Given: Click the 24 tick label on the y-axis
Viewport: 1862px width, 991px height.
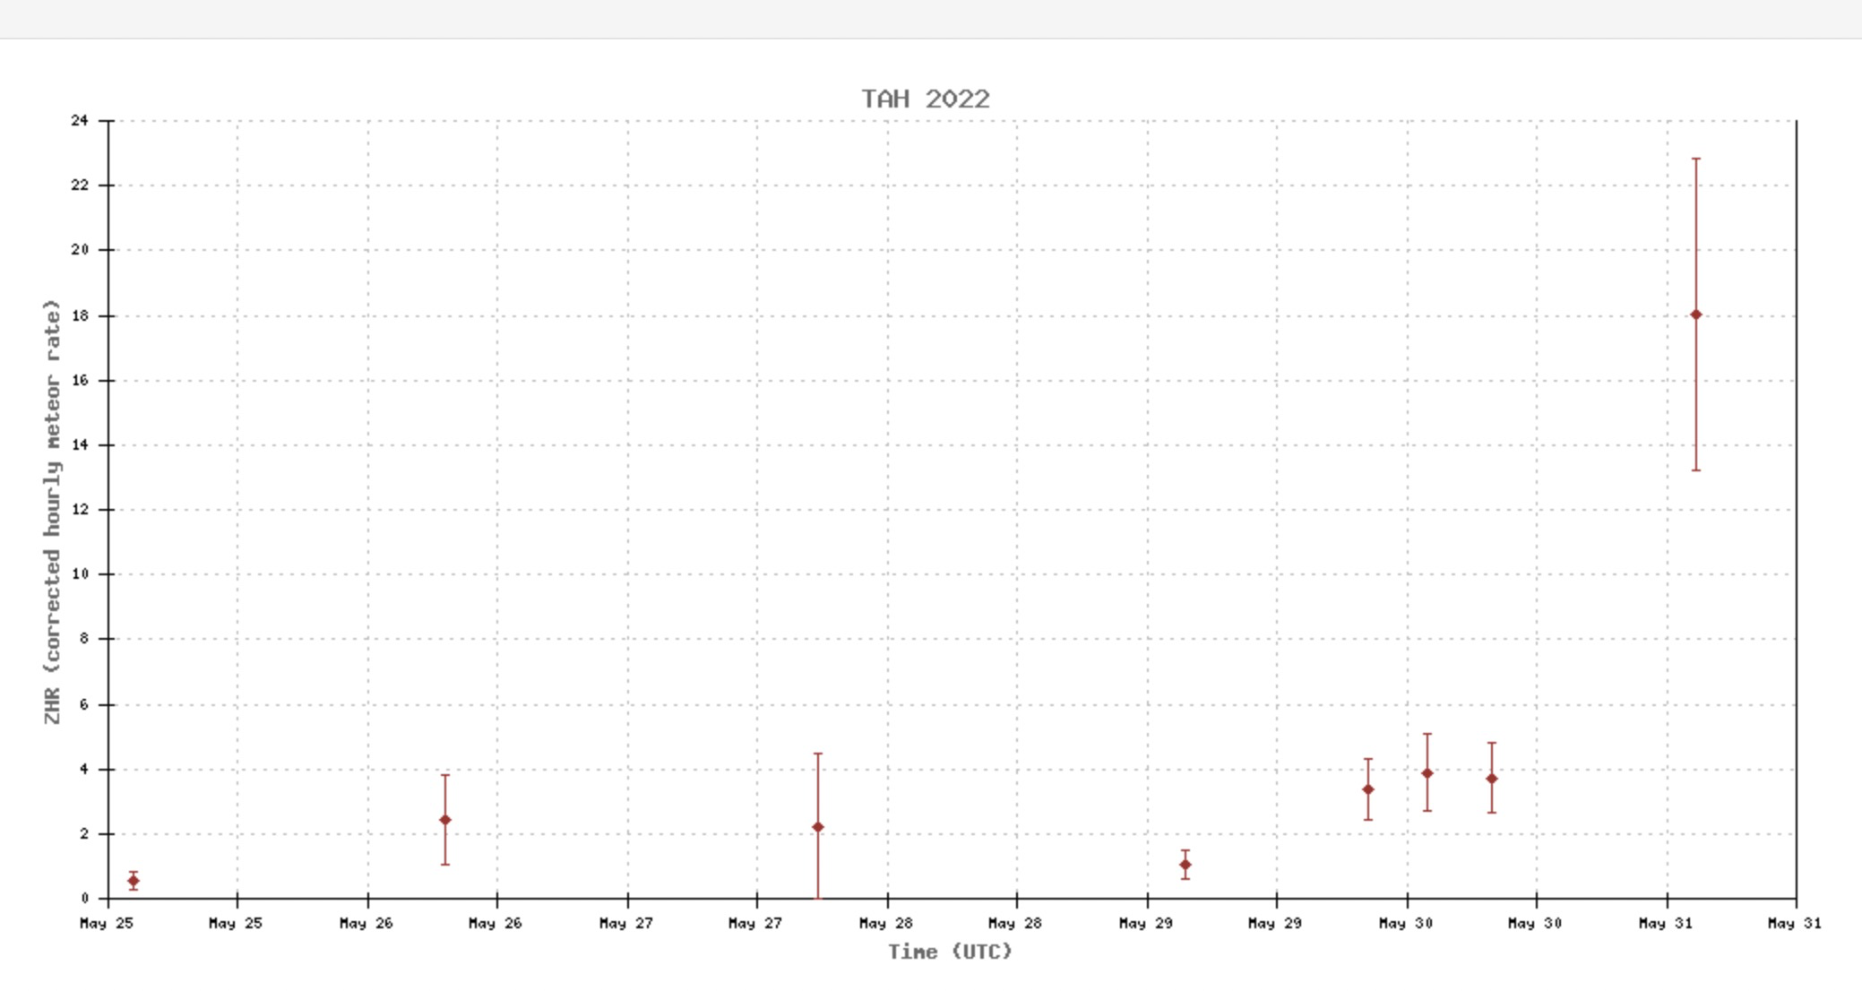Looking at the screenshot, I should (x=80, y=120).
